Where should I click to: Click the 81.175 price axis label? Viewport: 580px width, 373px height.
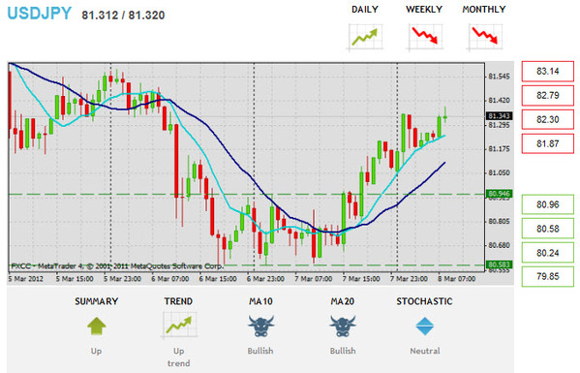(x=499, y=149)
